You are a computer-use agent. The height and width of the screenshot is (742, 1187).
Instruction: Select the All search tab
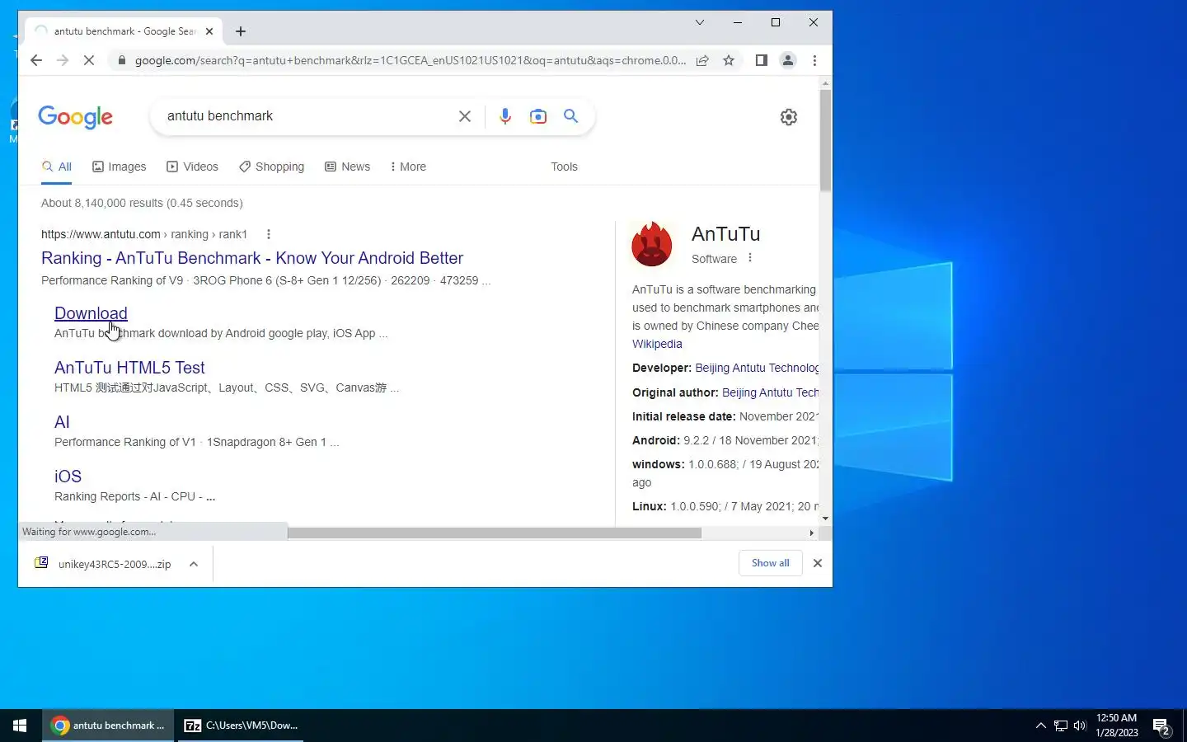57,167
